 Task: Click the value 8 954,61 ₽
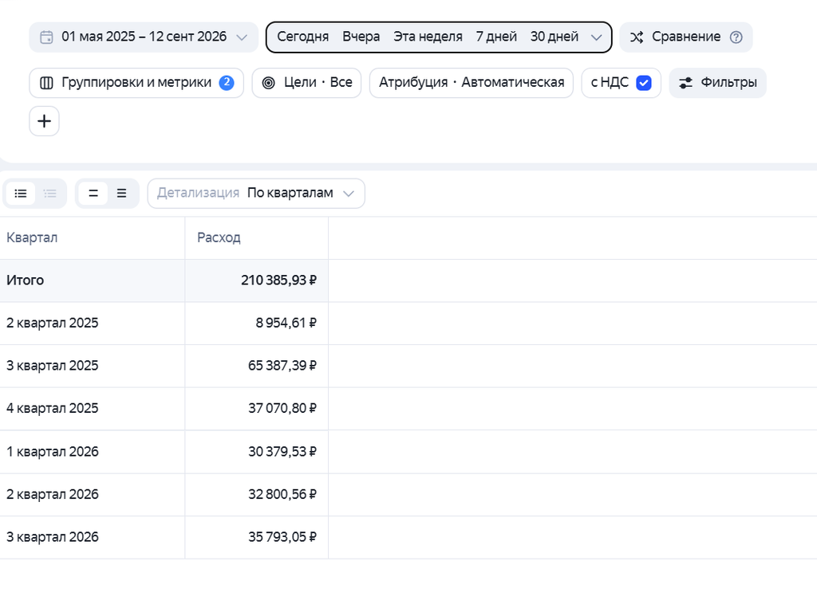[286, 323]
